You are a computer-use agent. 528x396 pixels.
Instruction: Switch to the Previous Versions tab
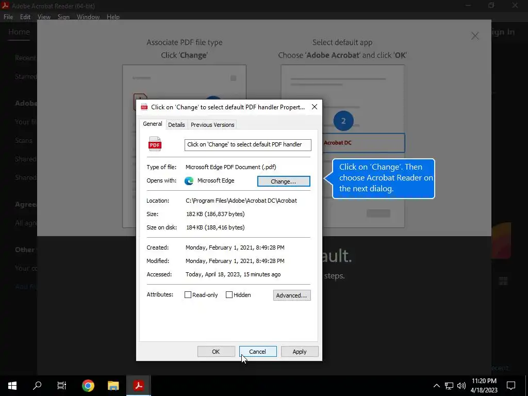(x=212, y=125)
